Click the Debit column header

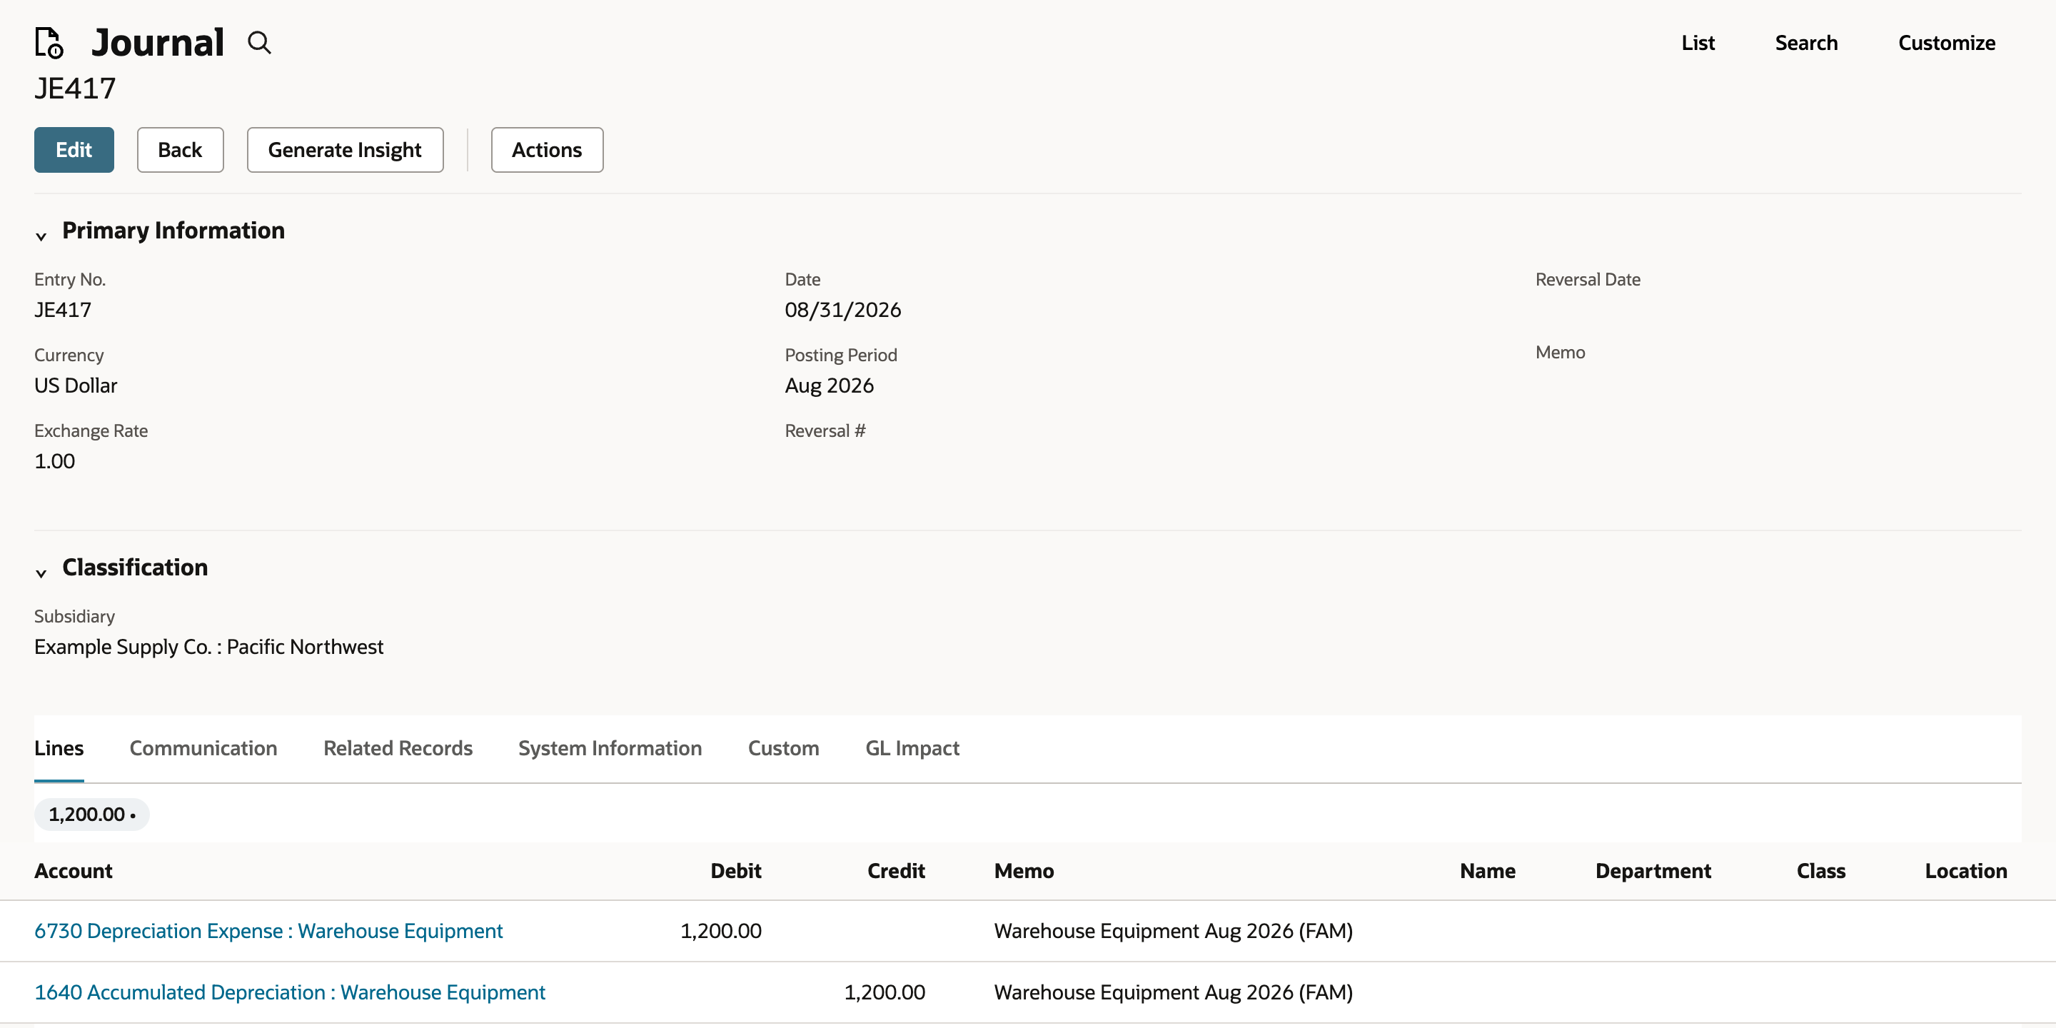point(736,871)
